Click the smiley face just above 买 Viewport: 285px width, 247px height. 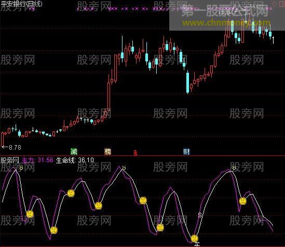[195, 238]
